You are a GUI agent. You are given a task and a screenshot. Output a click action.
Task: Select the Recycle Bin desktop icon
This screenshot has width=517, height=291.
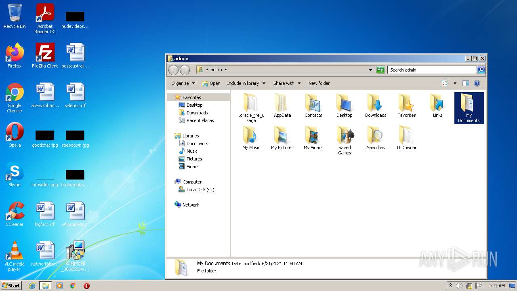15,16
